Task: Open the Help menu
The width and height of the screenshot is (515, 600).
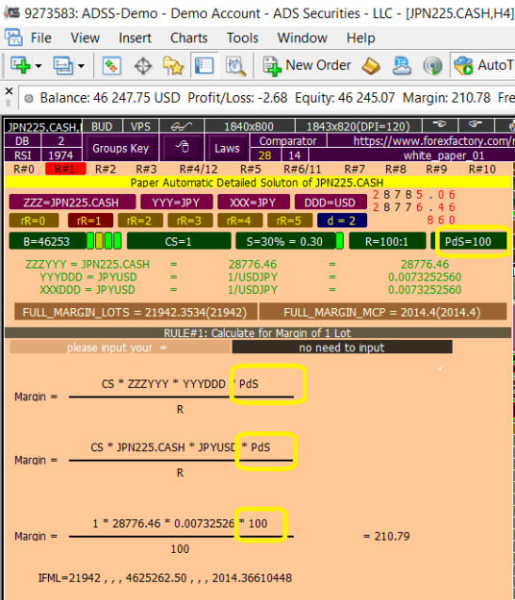Action: coord(360,37)
